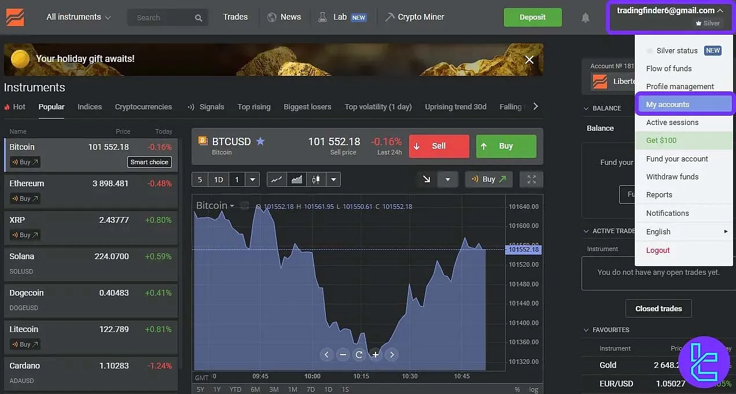Viewport: 736px width, 394px height.
Task: Open Closed trades
Action: 658,308
